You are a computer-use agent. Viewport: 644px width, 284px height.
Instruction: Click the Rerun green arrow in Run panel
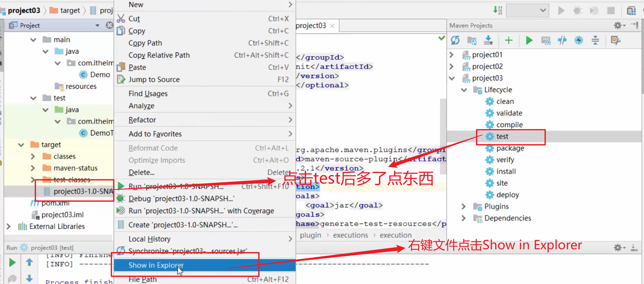pos(12,262)
